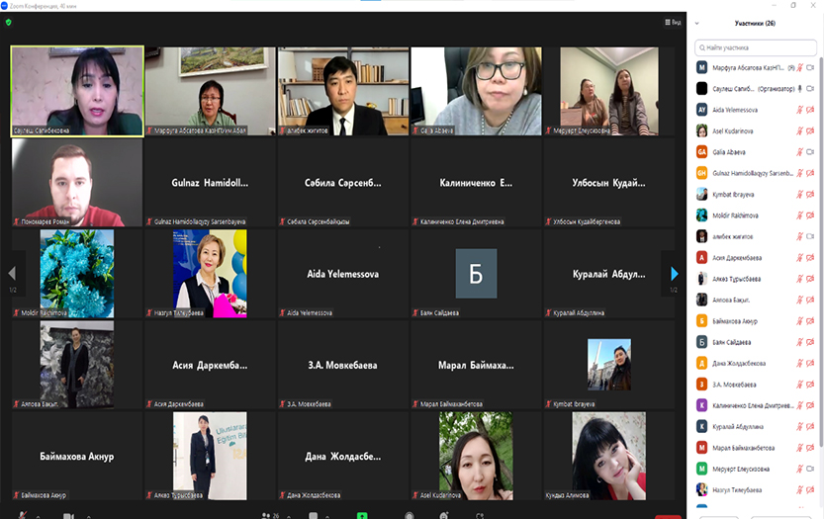Go to next gallery page with right arrow
This screenshot has height=519, width=824.
click(674, 273)
